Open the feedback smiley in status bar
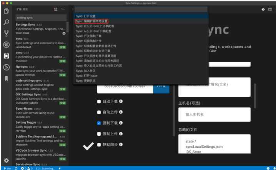Screen dimensions: 276x170 click(x=268, y=168)
